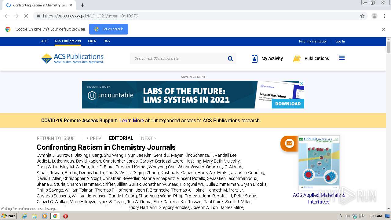This screenshot has height=220, width=391.
Task: Open Chrome three-dot menu
Action: (384, 16)
